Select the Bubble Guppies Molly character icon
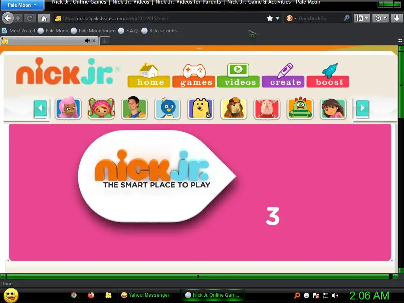The width and height of the screenshot is (404, 303). coord(68,108)
